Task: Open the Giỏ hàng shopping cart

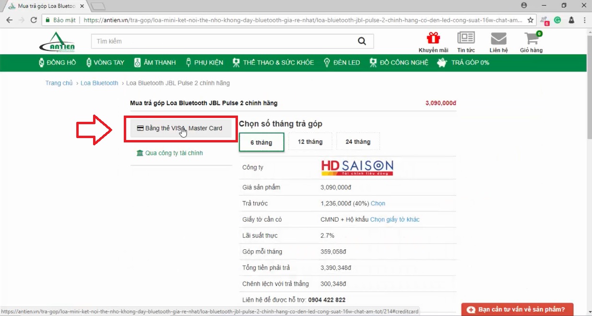Action: [531, 38]
